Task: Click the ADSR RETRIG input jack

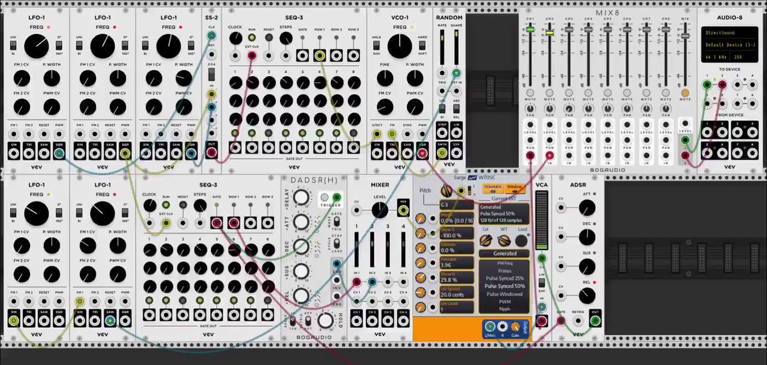Action: click(578, 321)
